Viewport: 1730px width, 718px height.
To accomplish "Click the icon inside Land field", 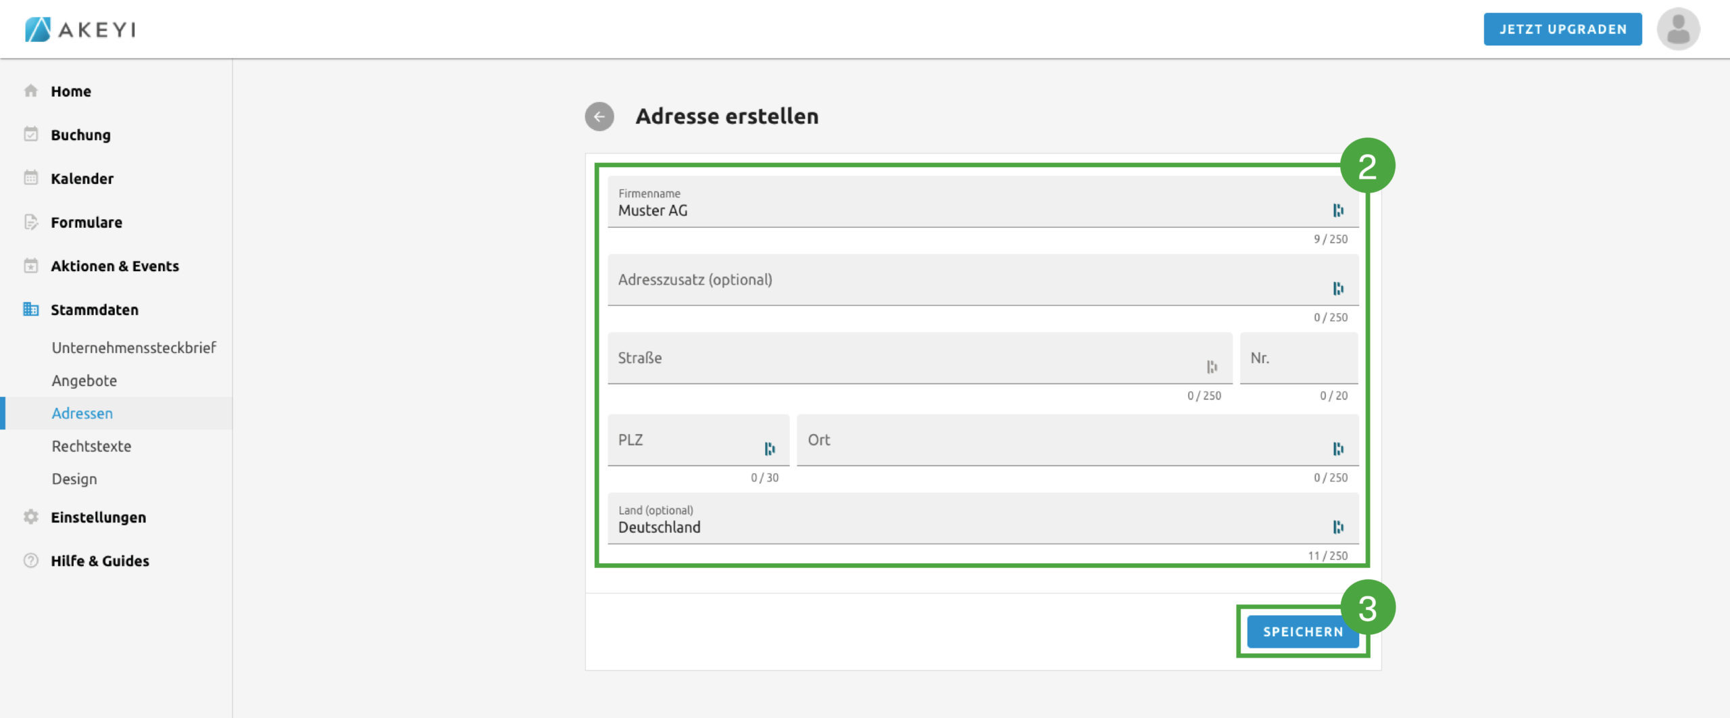I will tap(1337, 527).
